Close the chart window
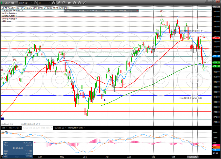Viewport: 221px width, 159px height. click(218, 1)
